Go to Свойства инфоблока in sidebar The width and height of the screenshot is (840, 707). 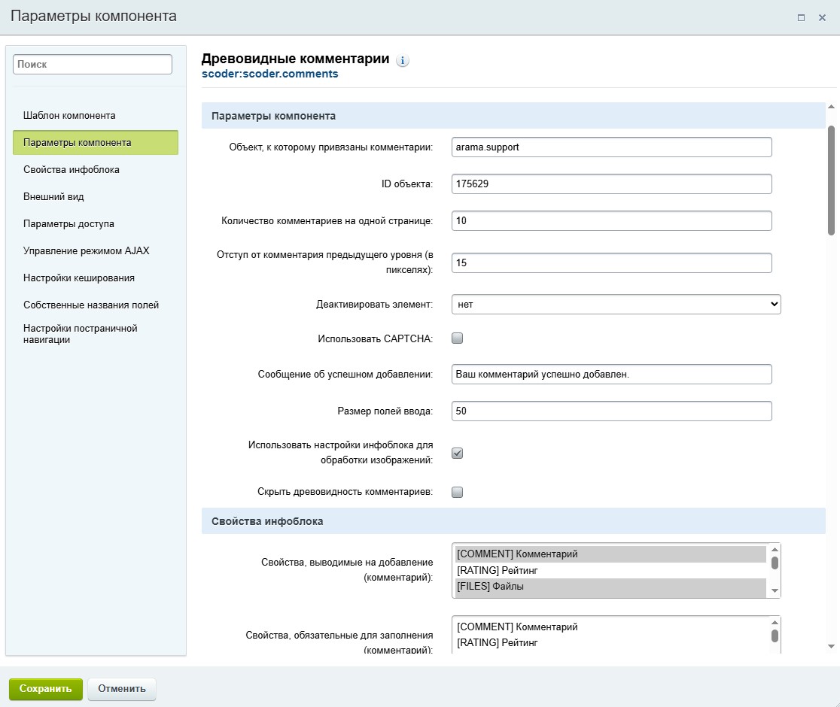[x=72, y=169]
